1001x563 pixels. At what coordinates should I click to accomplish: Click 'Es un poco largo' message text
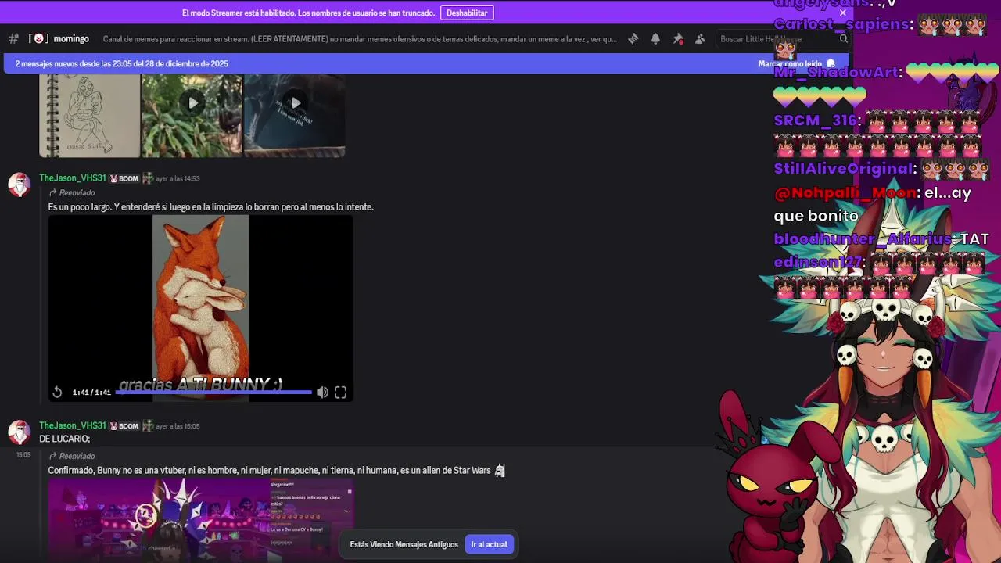click(x=211, y=207)
